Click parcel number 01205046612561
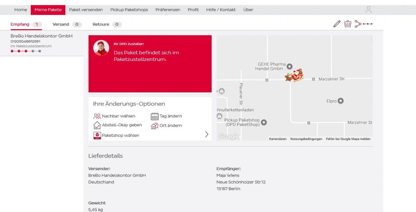Image resolution: width=416 pixels, height=212 pixels. (26, 41)
